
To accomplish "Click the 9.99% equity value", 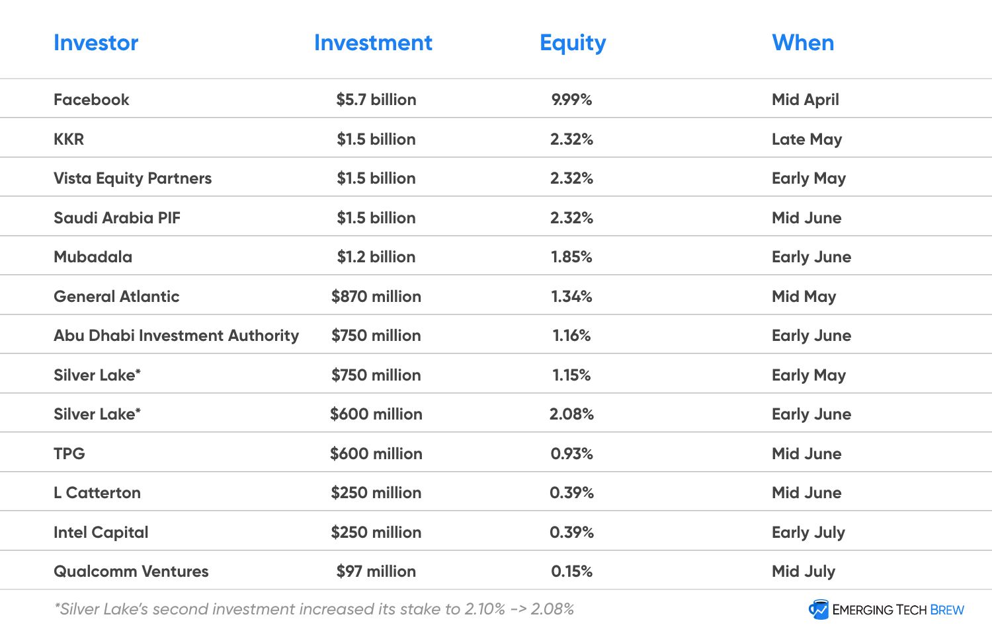I will coord(572,100).
